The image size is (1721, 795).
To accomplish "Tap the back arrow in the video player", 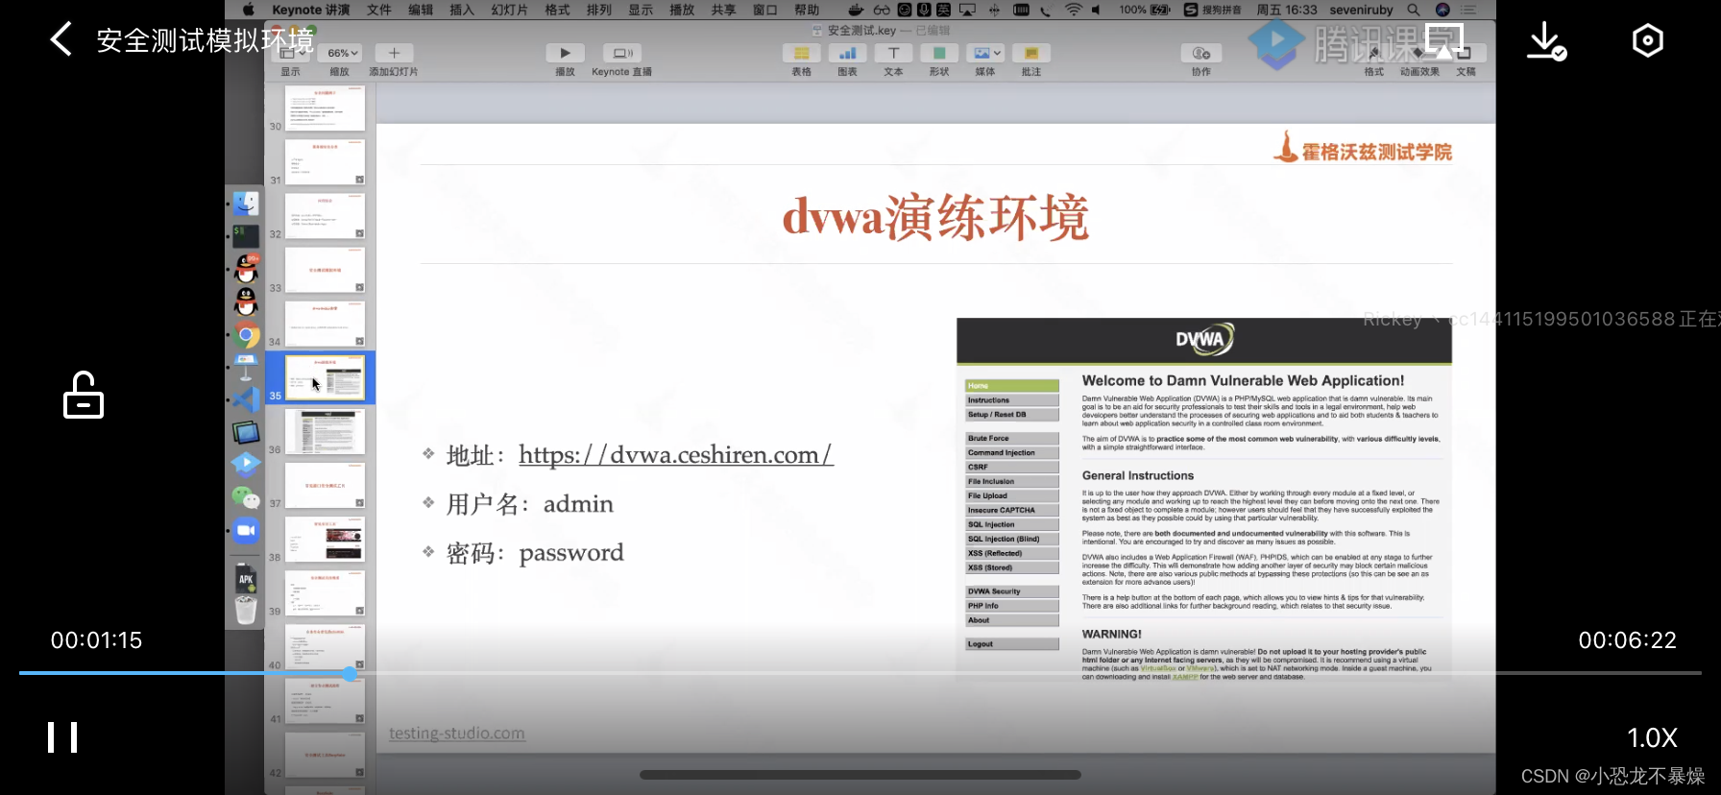I will (61, 40).
